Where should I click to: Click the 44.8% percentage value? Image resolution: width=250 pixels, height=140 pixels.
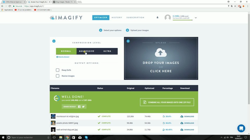[x=168, y=123]
